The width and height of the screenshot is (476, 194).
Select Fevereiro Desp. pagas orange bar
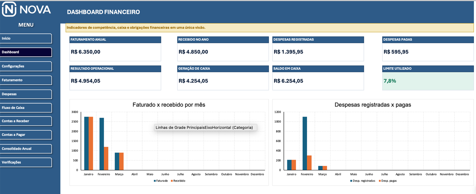pos(309,163)
